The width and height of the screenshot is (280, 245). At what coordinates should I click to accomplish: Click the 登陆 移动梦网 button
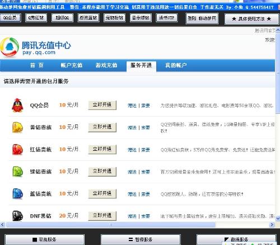coord(202,19)
